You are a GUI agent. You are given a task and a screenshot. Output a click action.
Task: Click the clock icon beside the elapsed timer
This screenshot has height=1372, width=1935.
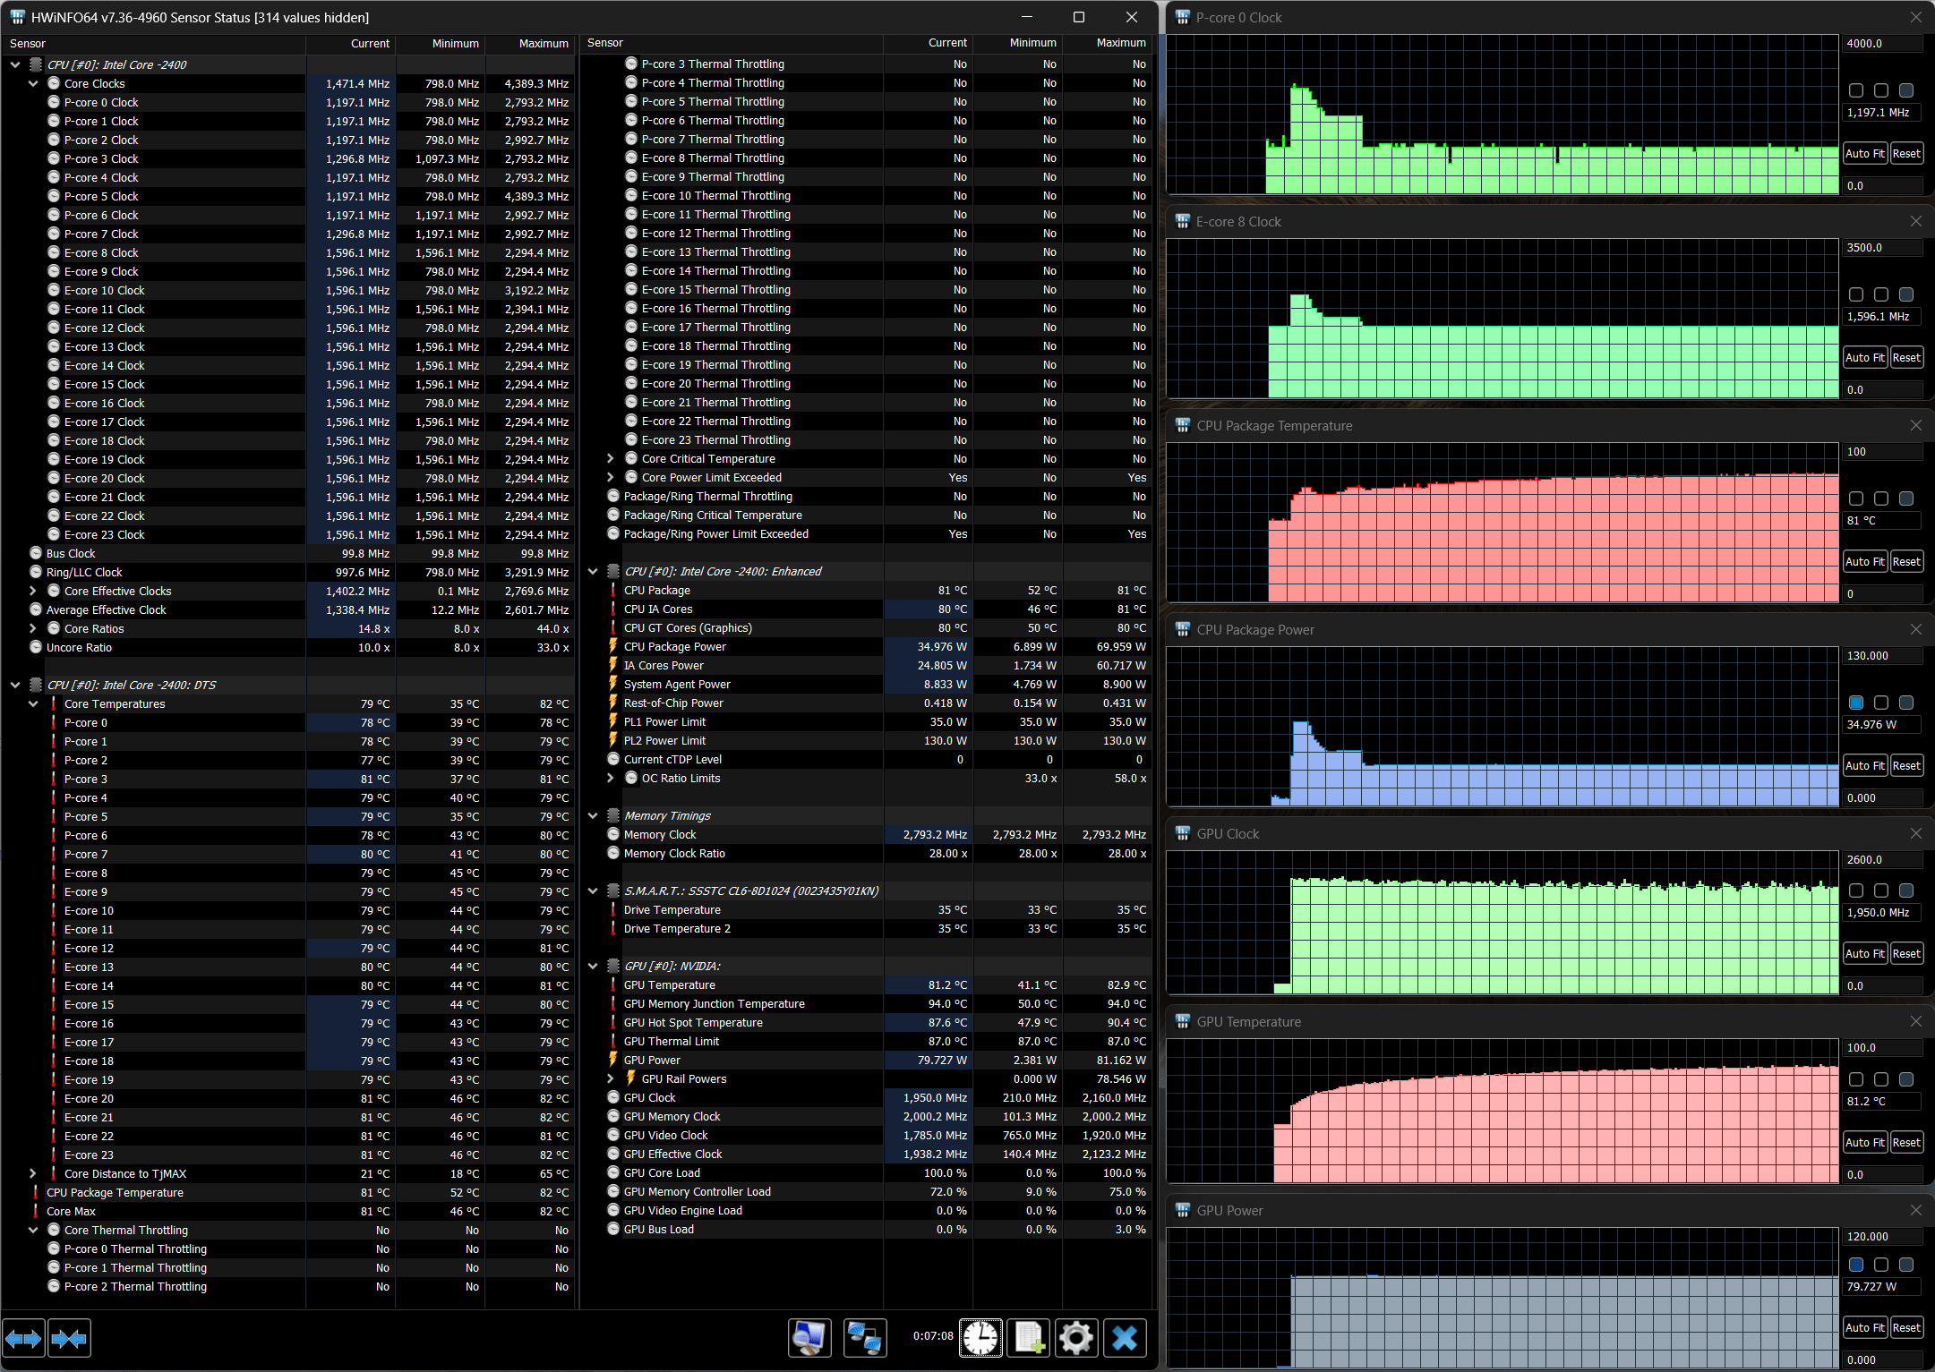(980, 1338)
